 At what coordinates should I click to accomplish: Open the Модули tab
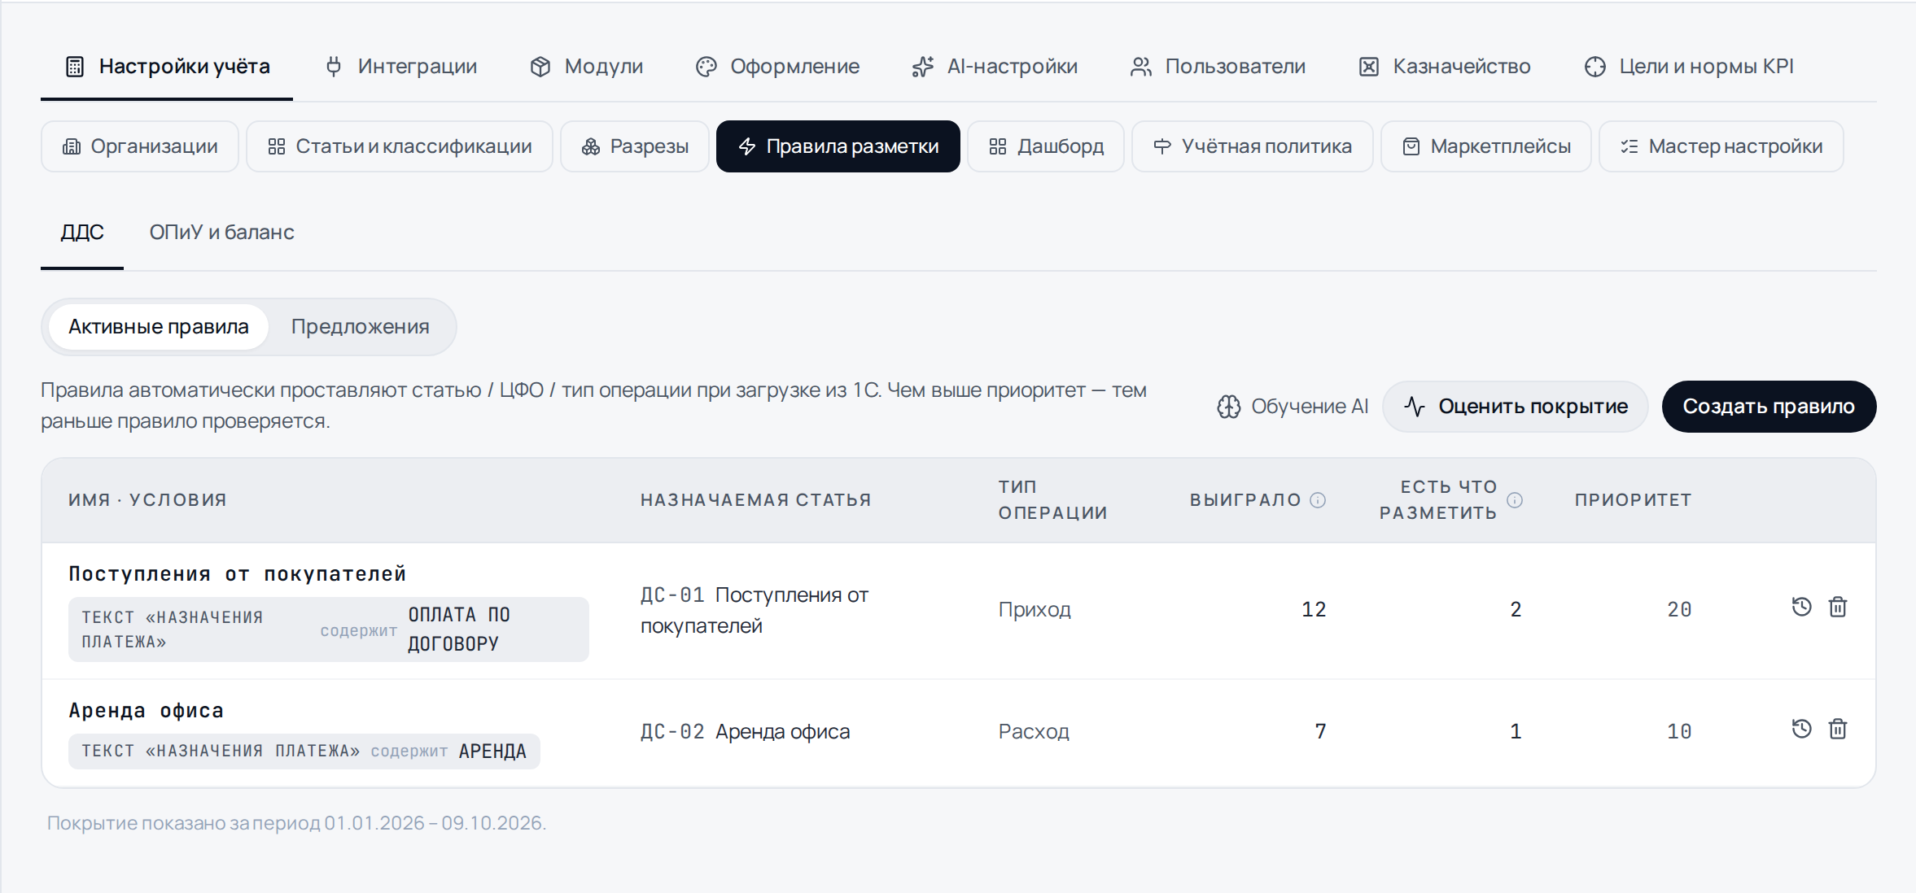click(x=586, y=67)
